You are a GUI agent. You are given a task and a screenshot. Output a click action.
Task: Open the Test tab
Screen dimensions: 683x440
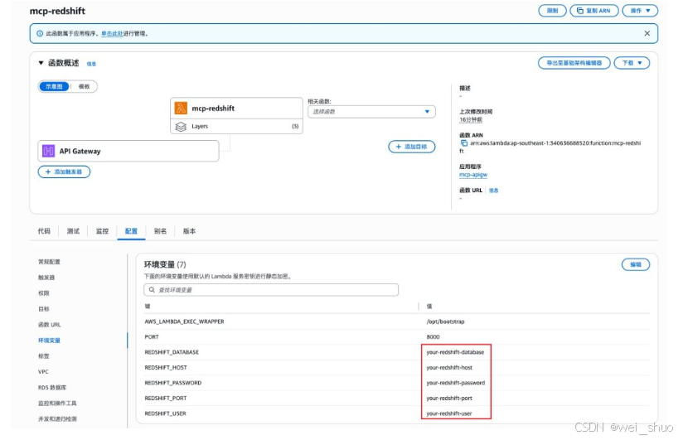coord(73,231)
